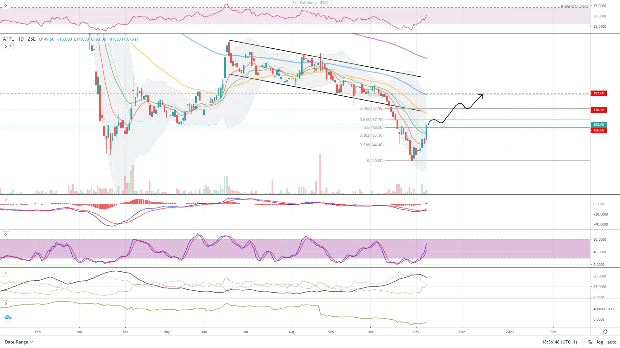Click the Market Closed status indicator
The height and width of the screenshot is (348, 620).
point(576,6)
